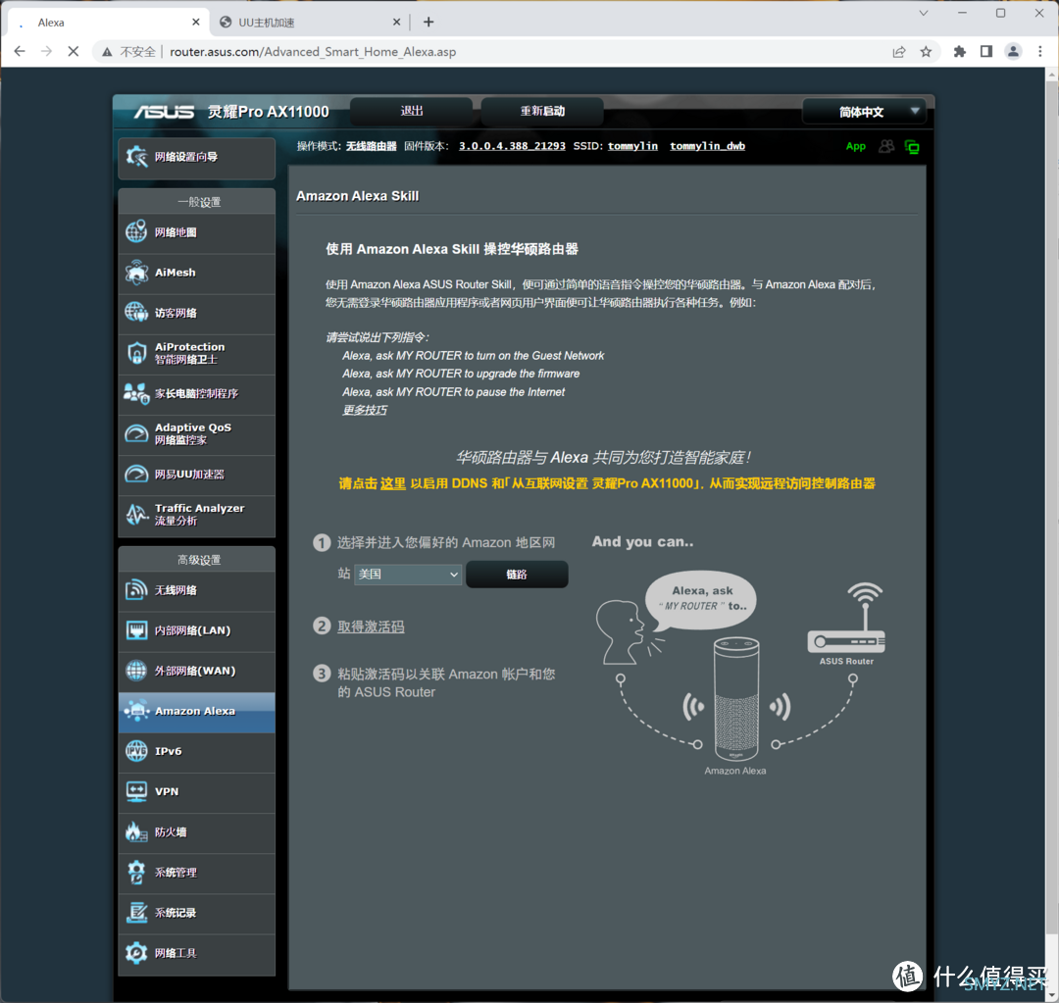Switch to the UU主机加速 browser tab
The height and width of the screenshot is (1003, 1059).
[307, 23]
